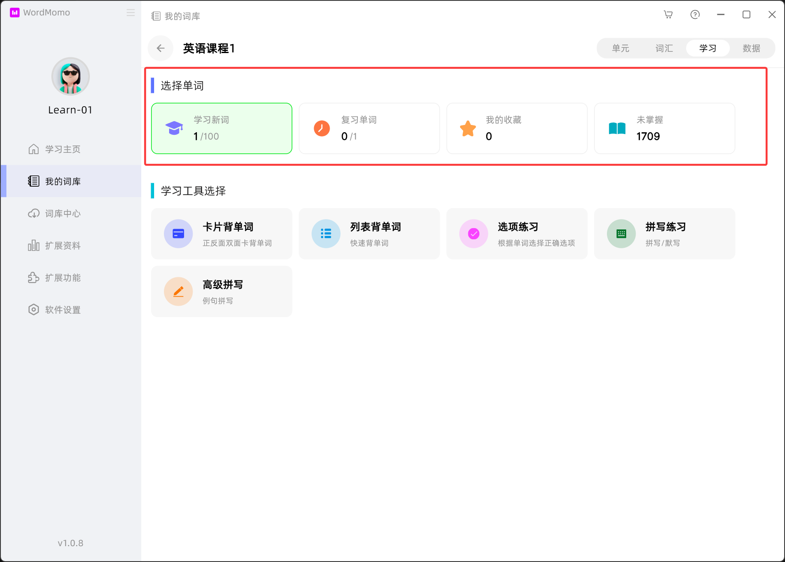This screenshot has width=785, height=562.
Task: Go to 学习主页 in sidebar
Action: (63, 149)
